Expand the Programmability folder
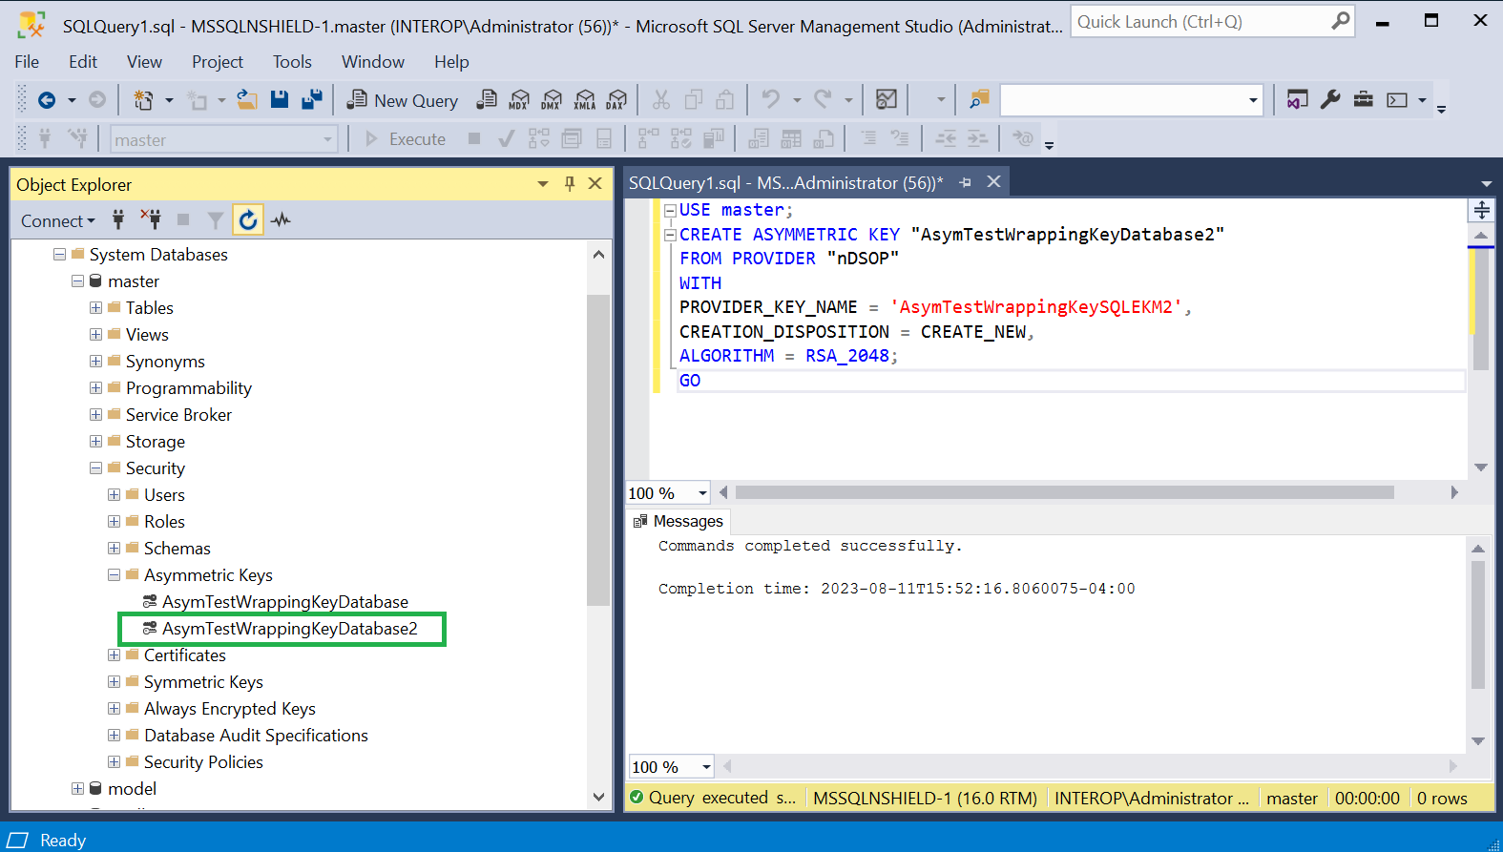This screenshot has width=1503, height=852. (x=95, y=388)
